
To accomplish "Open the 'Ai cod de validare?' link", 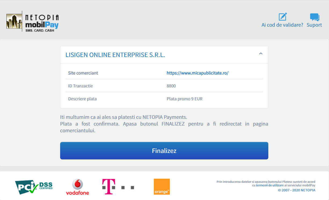I will (282, 25).
